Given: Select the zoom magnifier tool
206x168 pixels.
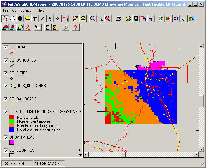Looking at the screenshot, I should 5,19.
